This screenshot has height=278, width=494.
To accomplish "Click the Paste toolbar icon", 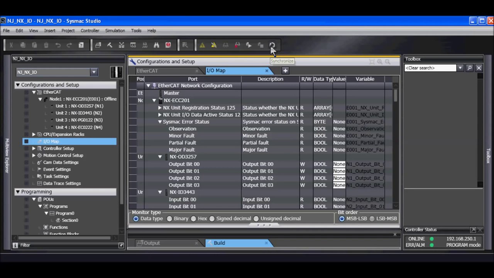I will [34, 45].
